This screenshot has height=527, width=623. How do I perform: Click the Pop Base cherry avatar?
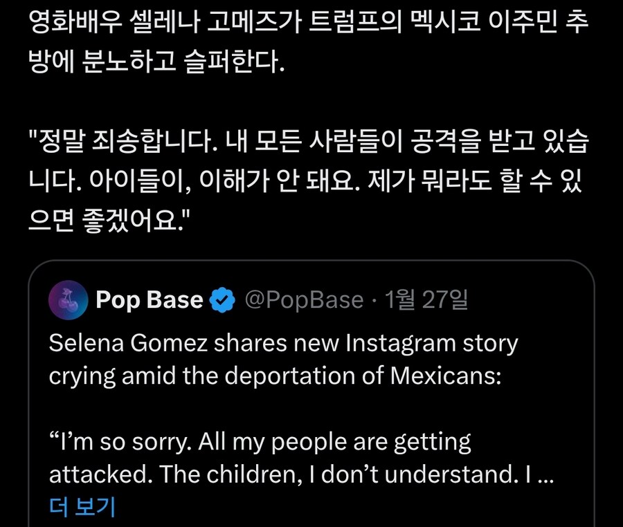pyautogui.click(x=68, y=299)
